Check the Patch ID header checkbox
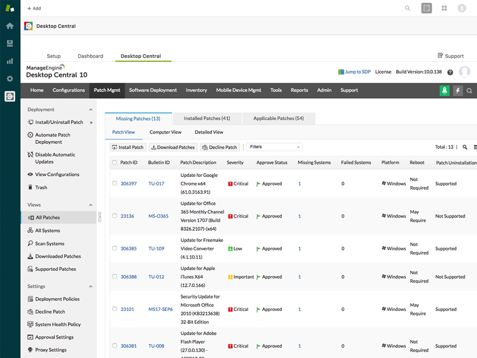The width and height of the screenshot is (477, 358). [x=115, y=162]
